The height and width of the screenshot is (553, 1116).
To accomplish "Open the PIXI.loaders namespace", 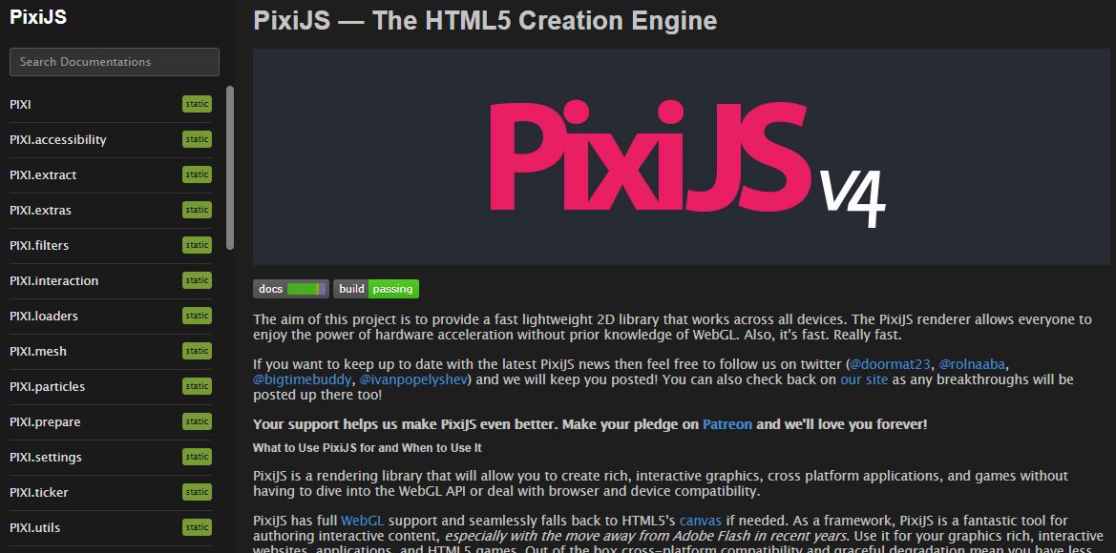I will pyautogui.click(x=43, y=316).
